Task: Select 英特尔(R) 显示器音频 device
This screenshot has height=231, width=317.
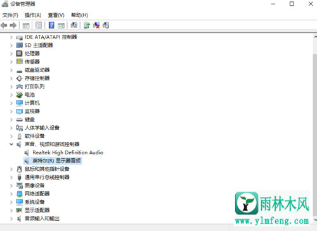Action: click(x=56, y=161)
